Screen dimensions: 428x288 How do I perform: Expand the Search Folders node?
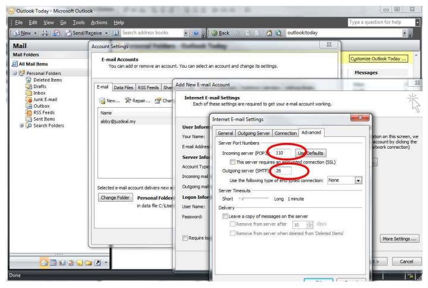click(21, 126)
